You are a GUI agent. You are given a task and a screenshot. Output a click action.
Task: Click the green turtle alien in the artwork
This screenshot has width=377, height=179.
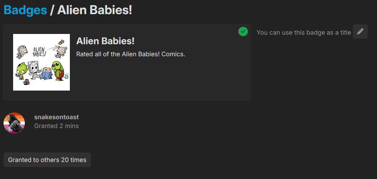59,70
